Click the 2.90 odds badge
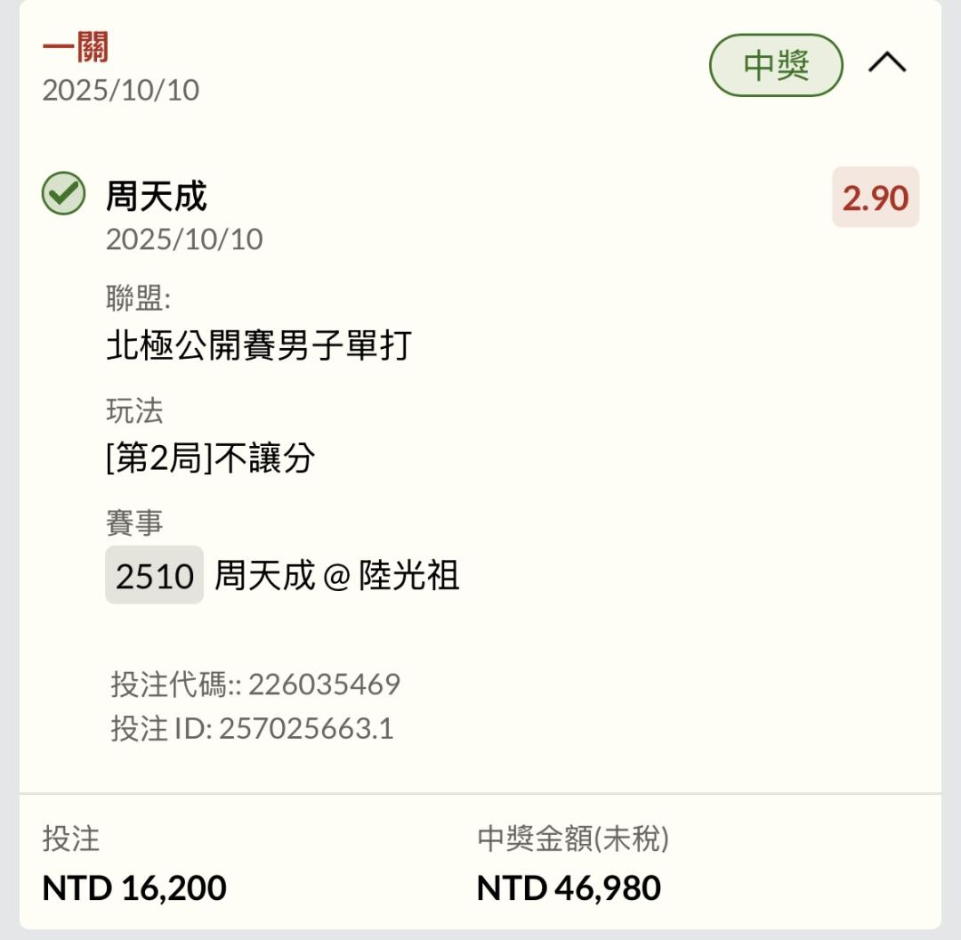 (x=875, y=198)
